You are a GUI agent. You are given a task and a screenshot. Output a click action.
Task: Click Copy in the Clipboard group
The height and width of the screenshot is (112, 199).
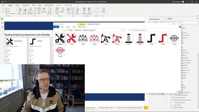(x=8, y=11)
